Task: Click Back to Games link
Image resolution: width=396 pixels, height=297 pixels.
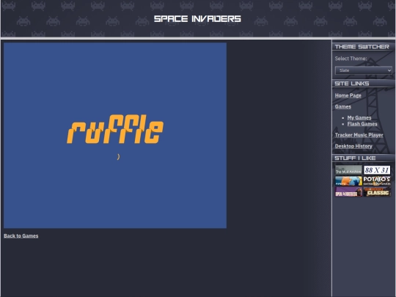Action: click(21, 236)
